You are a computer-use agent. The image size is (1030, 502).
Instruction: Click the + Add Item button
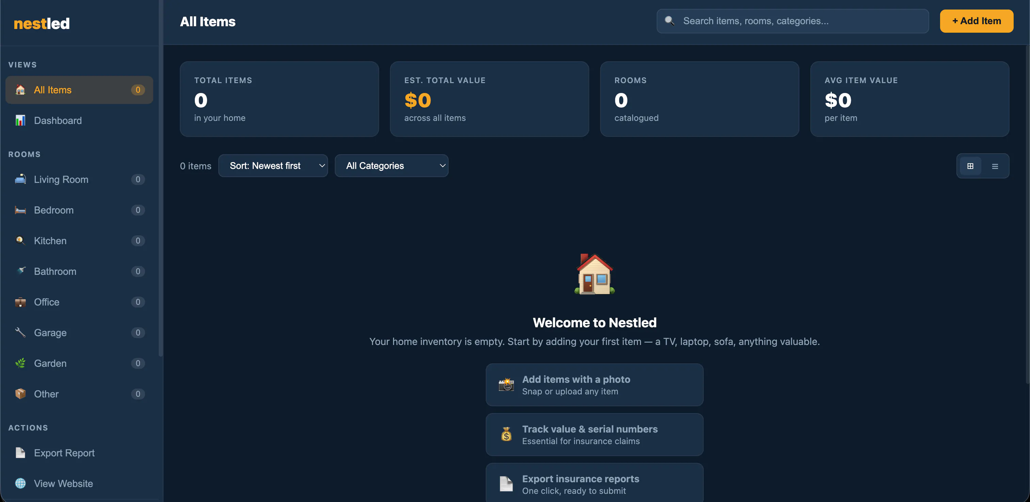977,21
